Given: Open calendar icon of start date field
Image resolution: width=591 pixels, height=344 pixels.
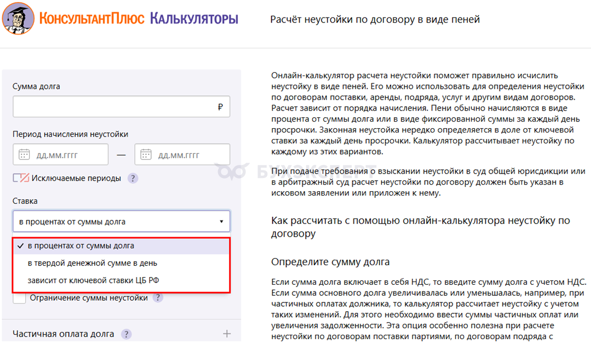Looking at the screenshot, I should pos(24,154).
